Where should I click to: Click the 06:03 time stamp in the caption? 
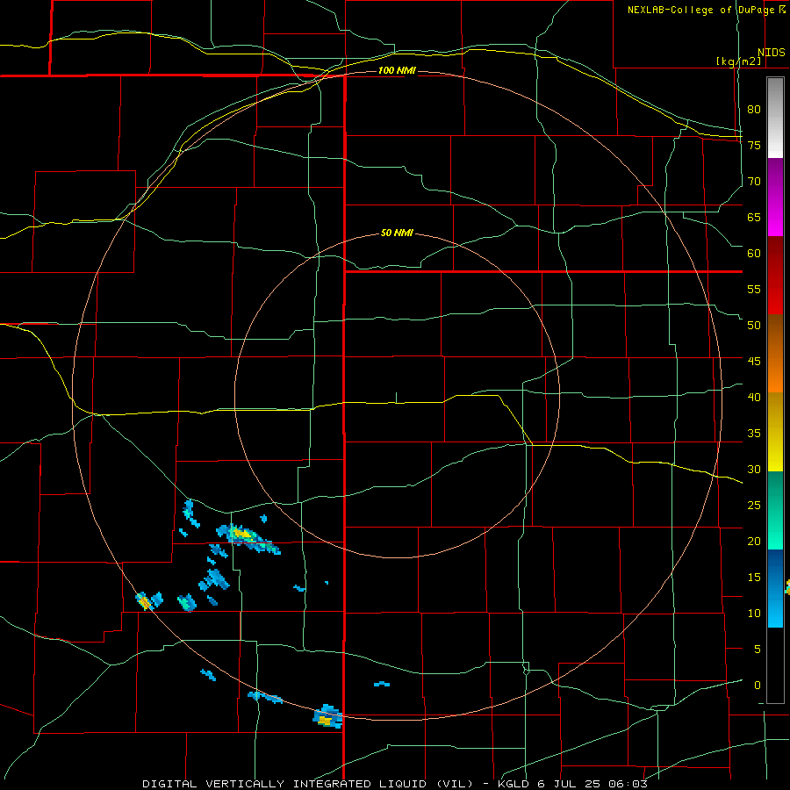pyautogui.click(x=628, y=784)
